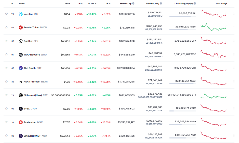Sort by Name column header
Viewport: 239px width, 143px height.
pos(22,4)
